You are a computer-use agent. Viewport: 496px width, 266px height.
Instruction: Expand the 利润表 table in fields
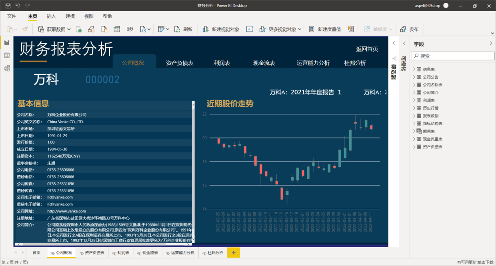(x=414, y=100)
